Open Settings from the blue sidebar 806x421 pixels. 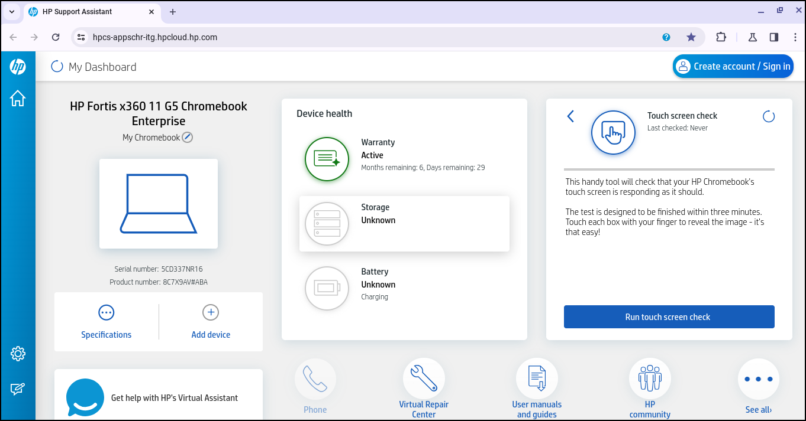coord(18,353)
